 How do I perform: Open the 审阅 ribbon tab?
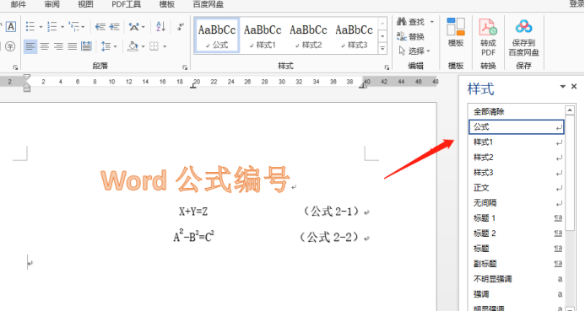51,4
